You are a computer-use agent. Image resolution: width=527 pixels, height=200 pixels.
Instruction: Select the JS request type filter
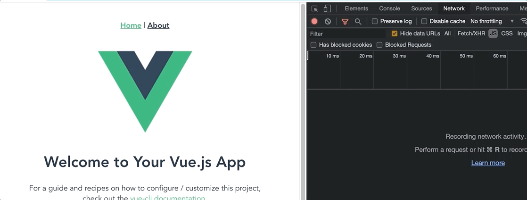(493, 33)
